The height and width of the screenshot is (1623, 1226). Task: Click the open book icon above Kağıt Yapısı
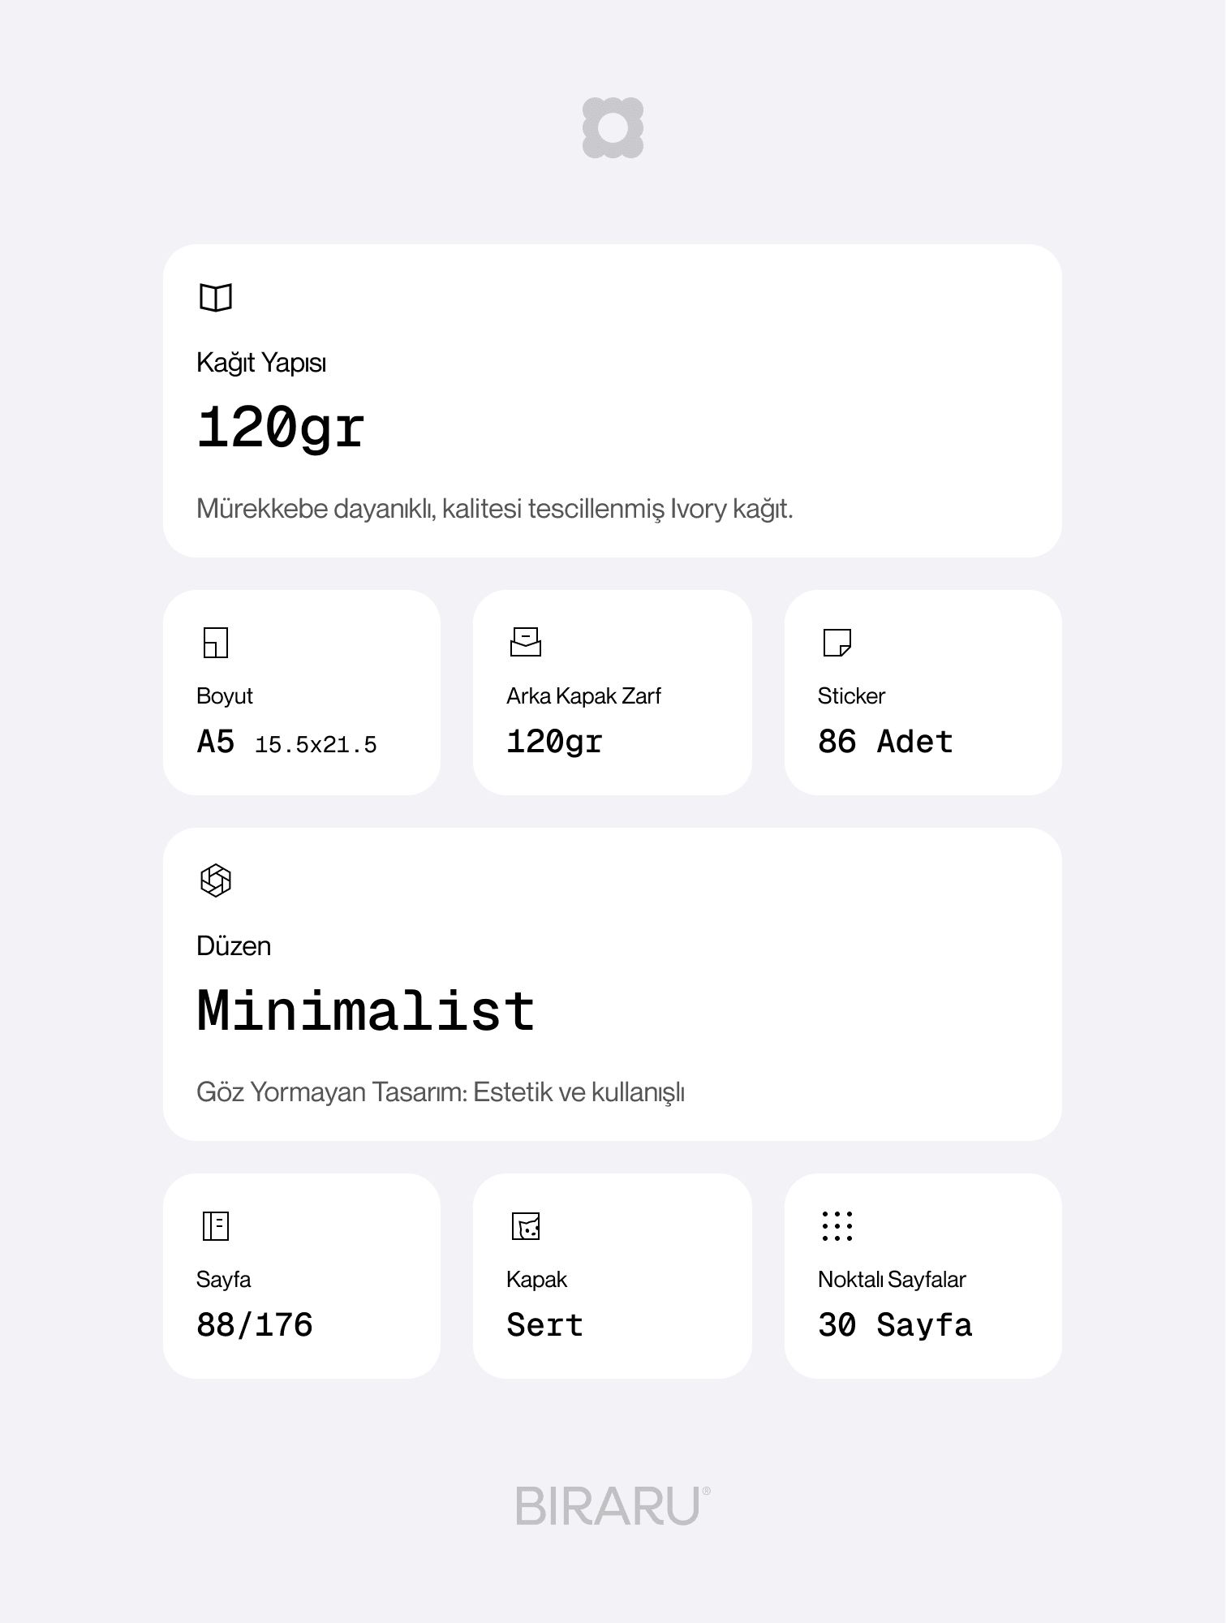click(216, 297)
